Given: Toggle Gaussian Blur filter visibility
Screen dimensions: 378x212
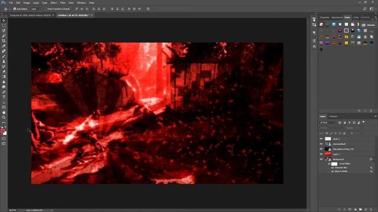Looking at the screenshot, I should [333, 167].
